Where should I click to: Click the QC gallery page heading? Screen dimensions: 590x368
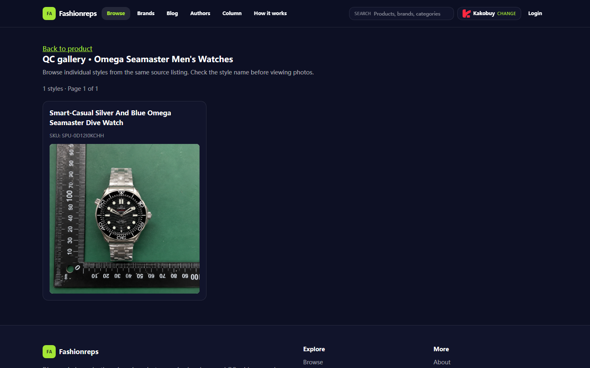pos(138,59)
